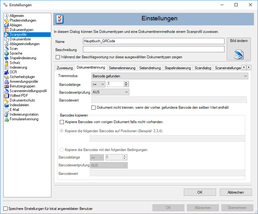Toggle 'Dokument nicht trennen' checkbox
Image resolution: width=258 pixels, height=214 pixels.
click(93, 107)
